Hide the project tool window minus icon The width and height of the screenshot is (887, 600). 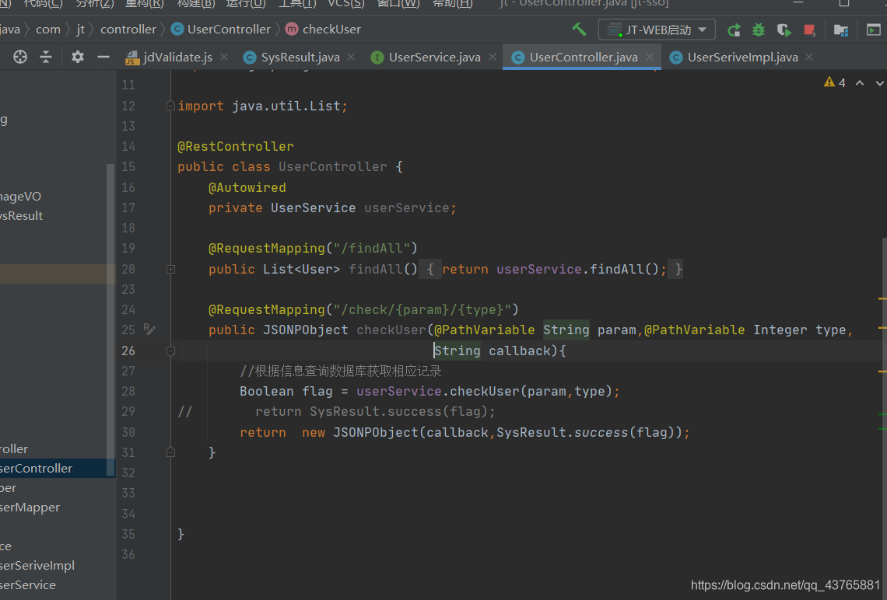coord(103,57)
